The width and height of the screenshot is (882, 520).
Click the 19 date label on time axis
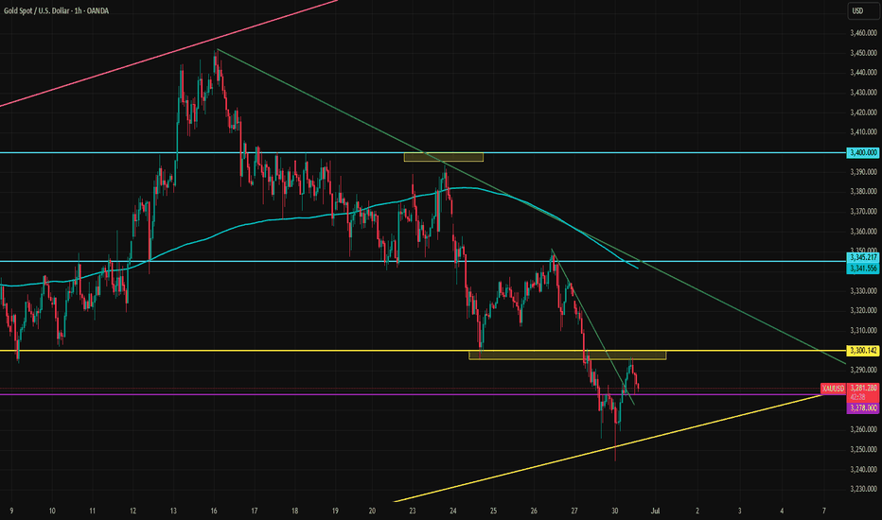[335, 511]
